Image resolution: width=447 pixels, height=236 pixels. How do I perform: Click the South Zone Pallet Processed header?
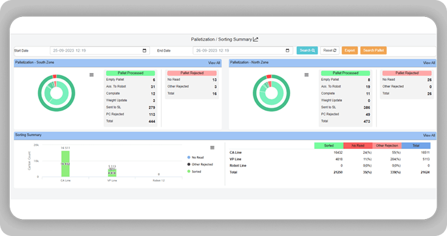[x=131, y=73]
